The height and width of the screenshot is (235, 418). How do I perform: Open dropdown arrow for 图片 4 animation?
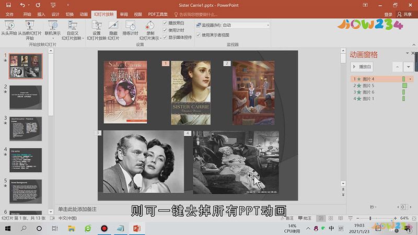tap(410, 79)
